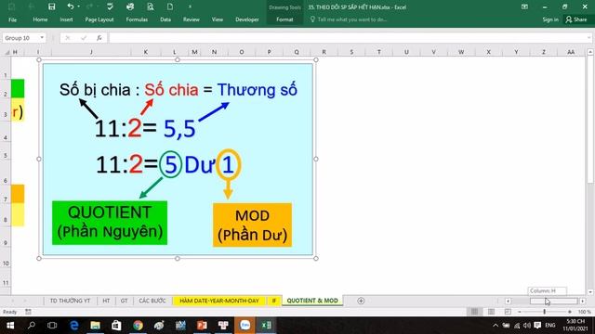Screen dimensions: 595x334
Task: Open the GT sheet tab
Action: [x=124, y=301]
